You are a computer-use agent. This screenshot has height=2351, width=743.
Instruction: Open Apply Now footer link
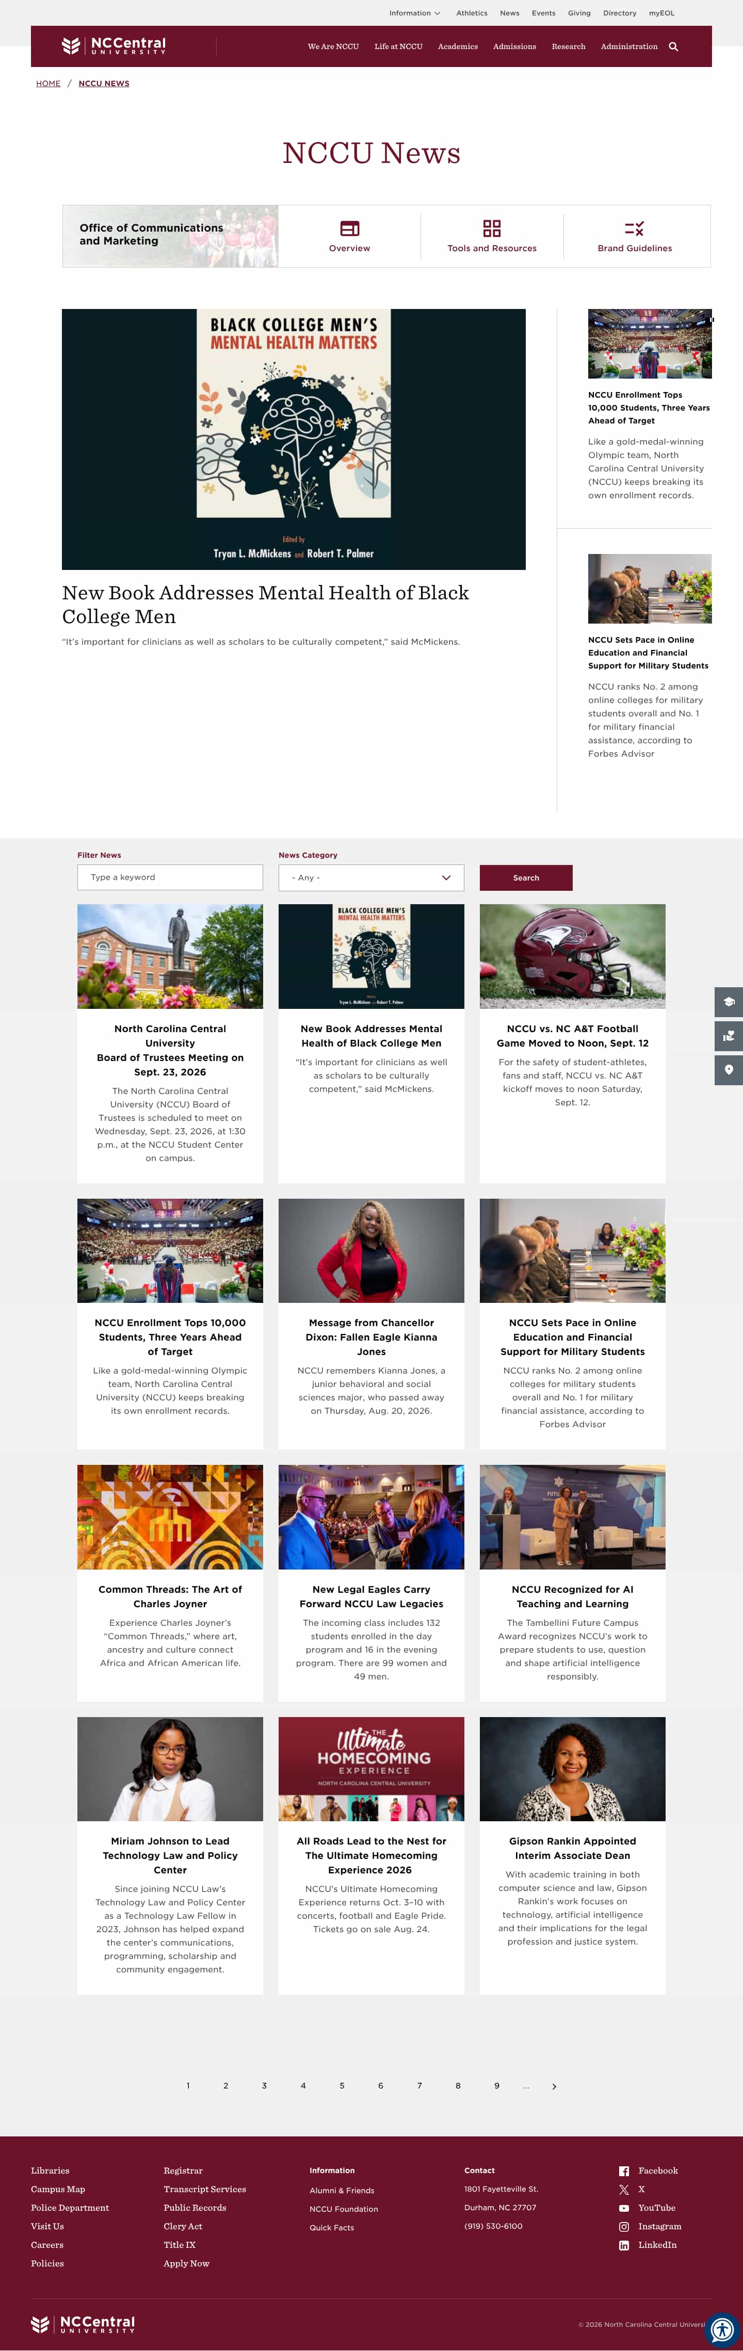coord(186,2263)
